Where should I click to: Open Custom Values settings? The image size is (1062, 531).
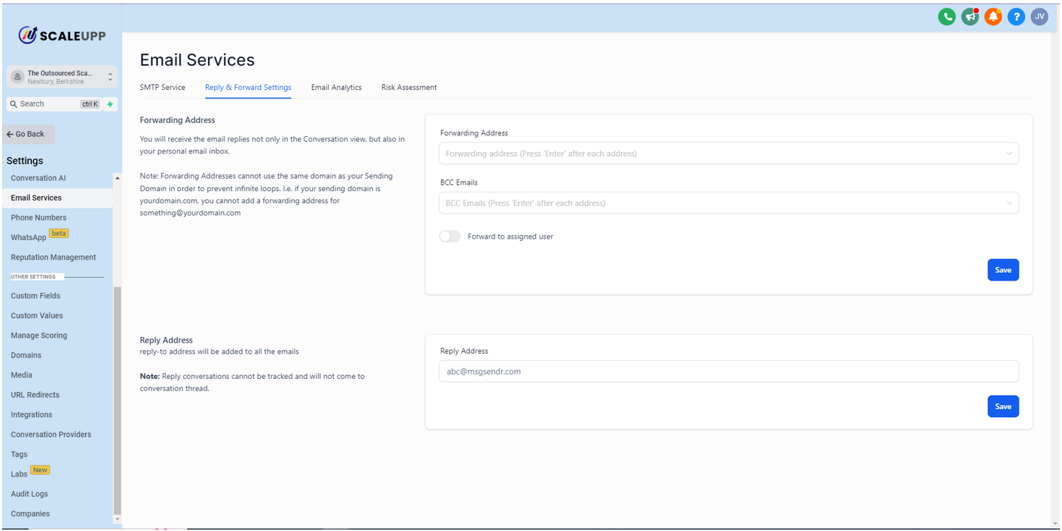[x=37, y=315]
